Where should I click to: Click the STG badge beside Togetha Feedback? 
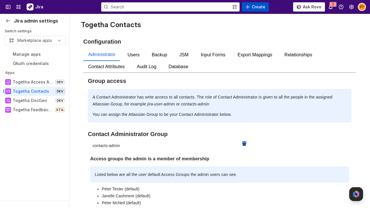pyautogui.click(x=60, y=110)
